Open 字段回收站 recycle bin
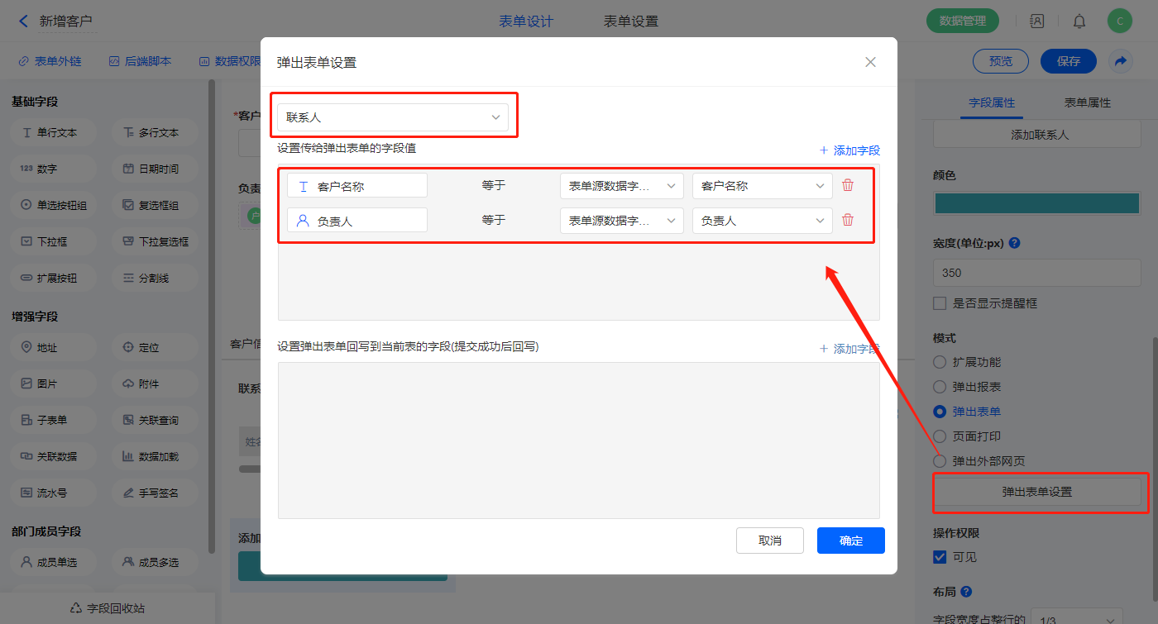The width and height of the screenshot is (1158, 624). [108, 608]
